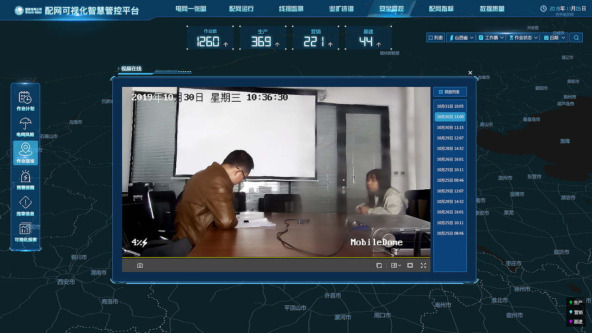Click the 渭南市 map label
This screenshot has height=333, width=592.
99,273
